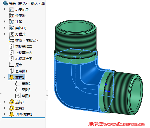Viewport: 150px width, 128px height.
Task: Select the 基准面1 label
Action: (21, 71)
